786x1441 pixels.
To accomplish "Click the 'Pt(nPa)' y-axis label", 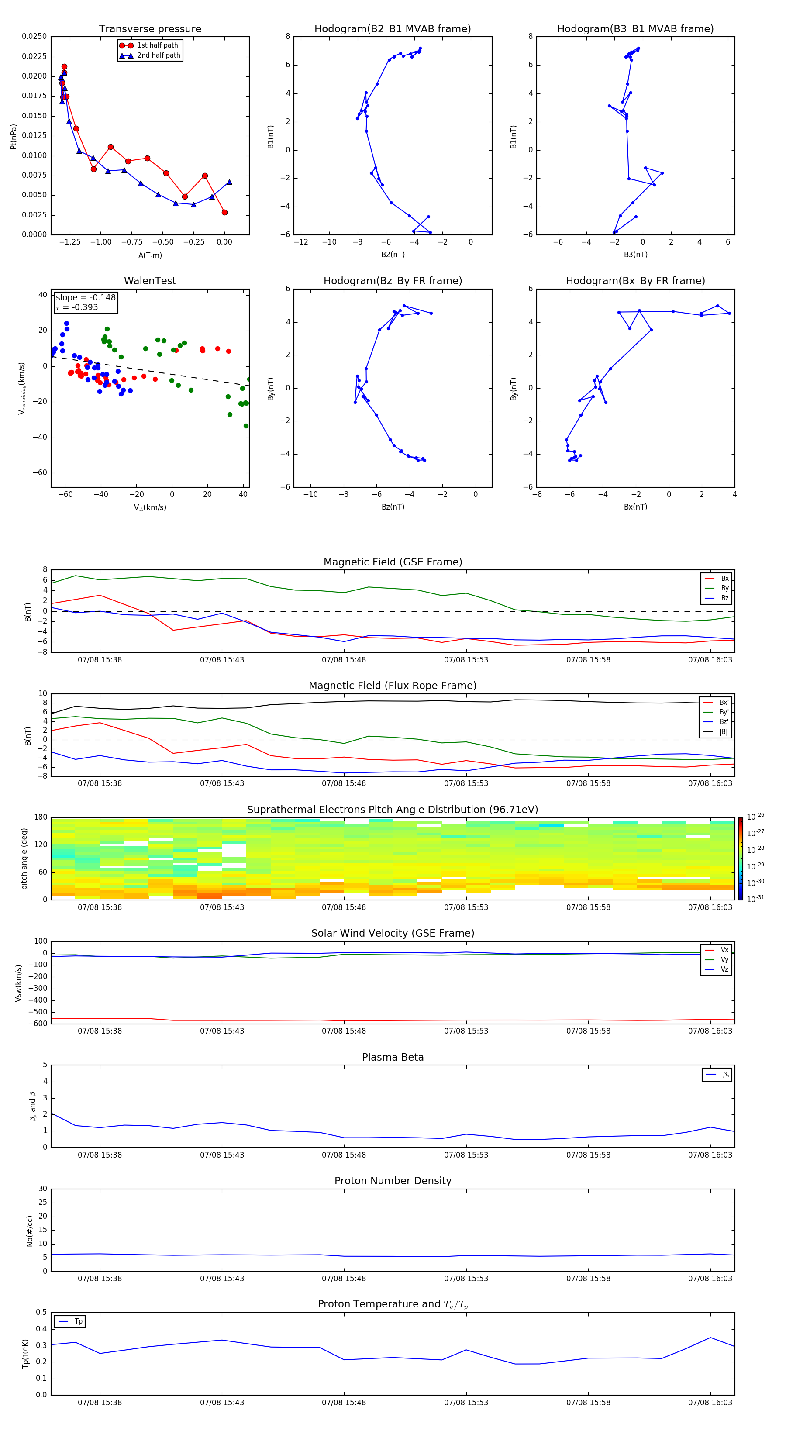I will 14,137.
